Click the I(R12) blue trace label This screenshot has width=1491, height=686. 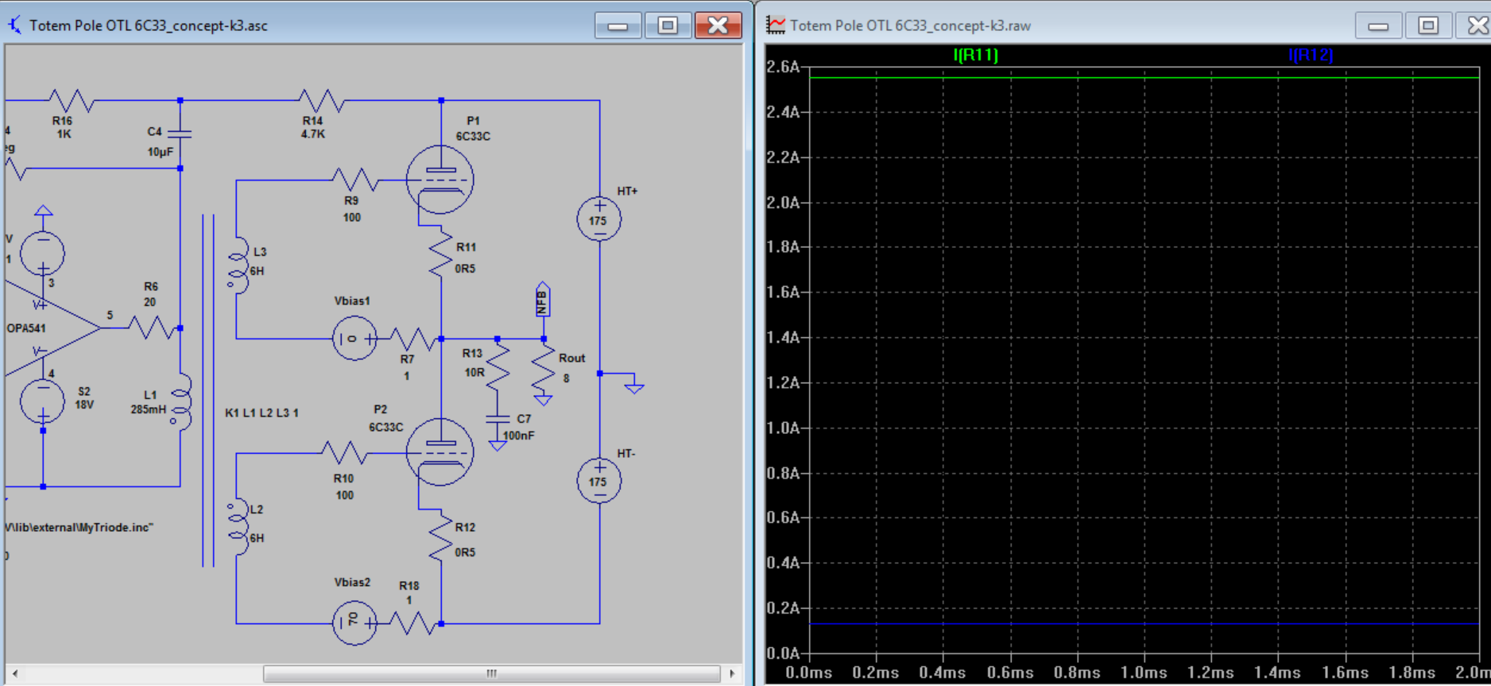[1310, 55]
